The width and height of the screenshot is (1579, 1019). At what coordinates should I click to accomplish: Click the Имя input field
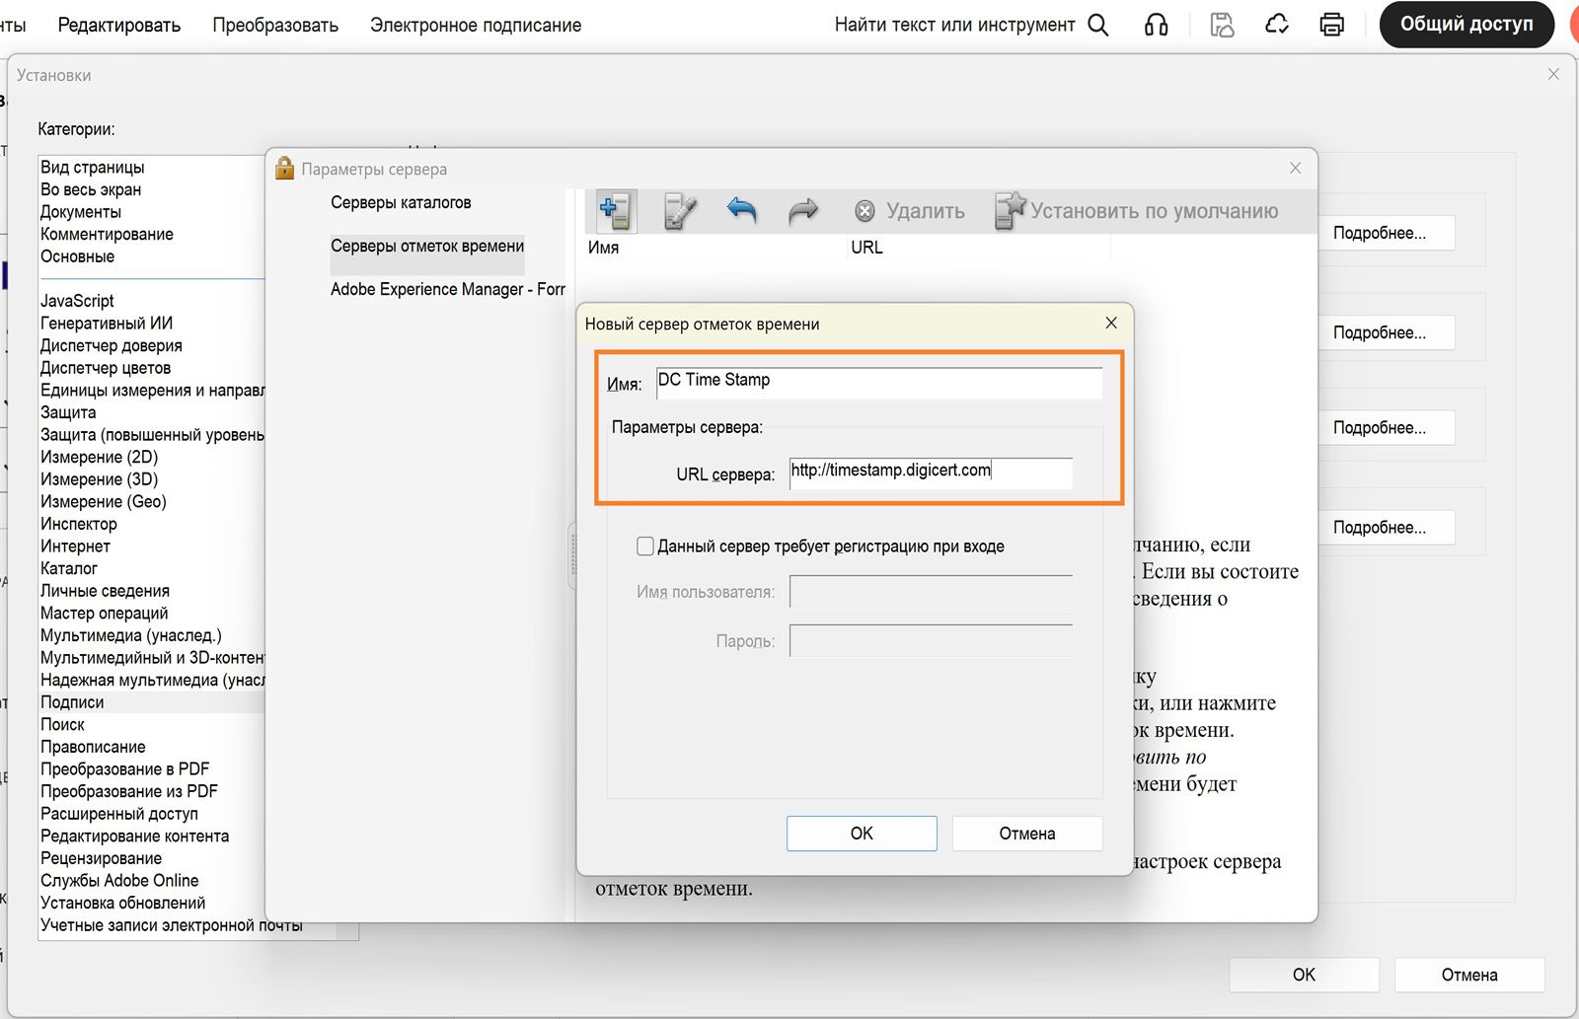(879, 382)
